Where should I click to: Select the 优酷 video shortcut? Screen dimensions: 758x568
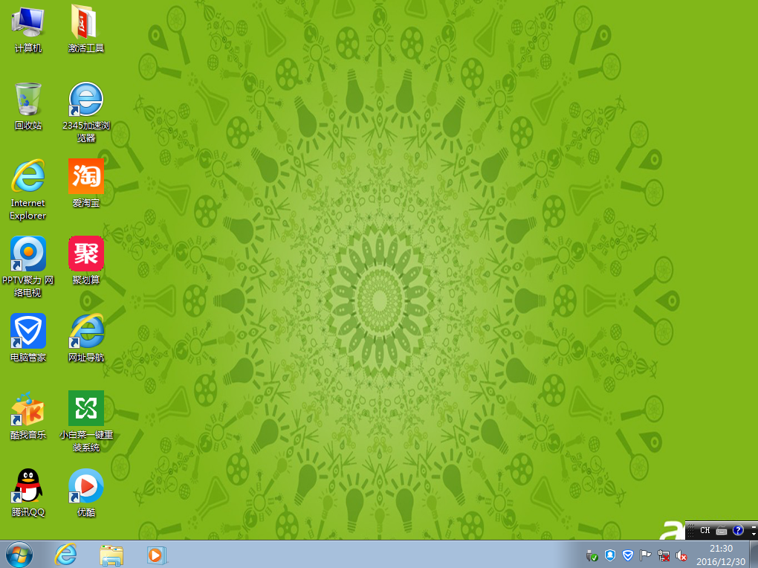coord(86,492)
